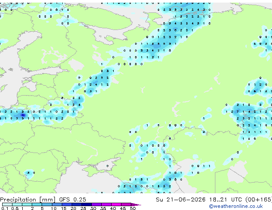Click the "18..21 UTC" time range text
This screenshot has height=210, width=272.
click(225, 199)
